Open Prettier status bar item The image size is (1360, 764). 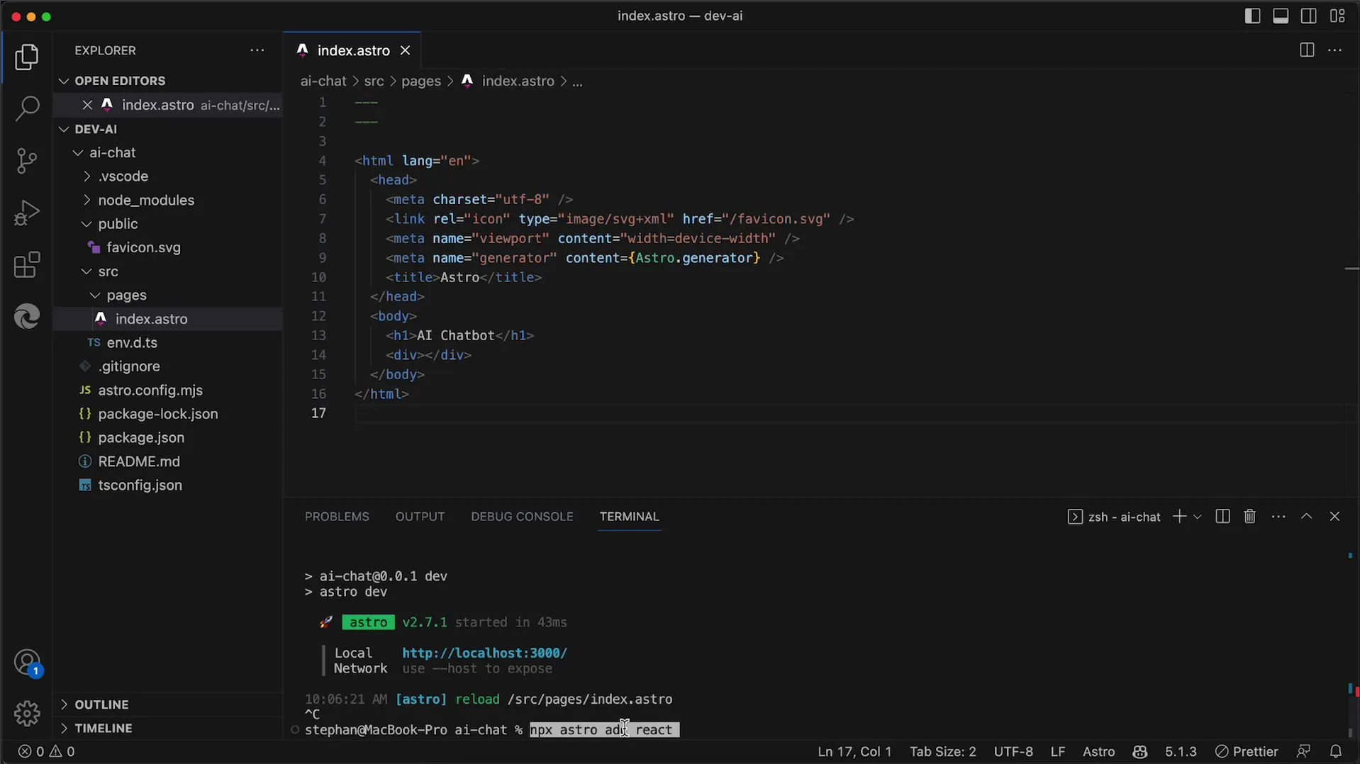1246,752
